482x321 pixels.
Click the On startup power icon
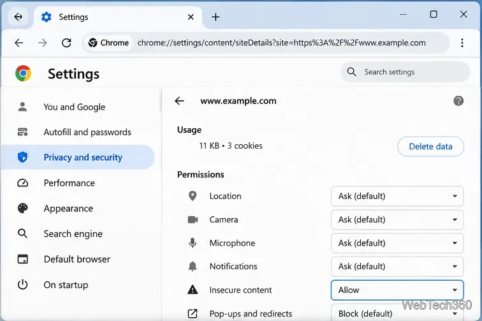22,285
